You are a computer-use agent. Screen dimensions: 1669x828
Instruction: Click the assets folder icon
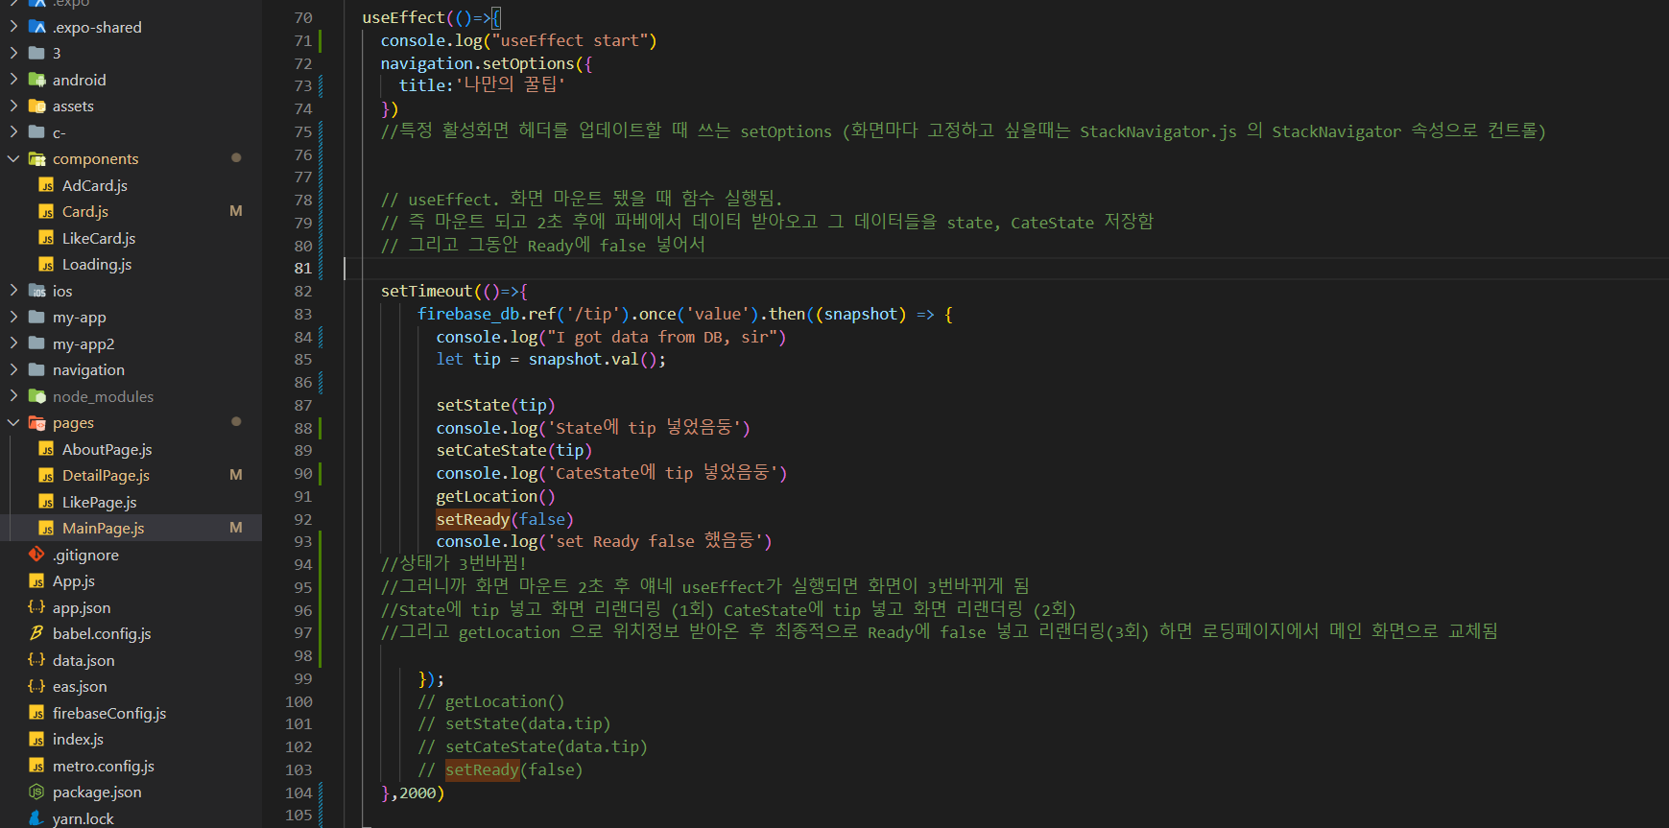(37, 106)
